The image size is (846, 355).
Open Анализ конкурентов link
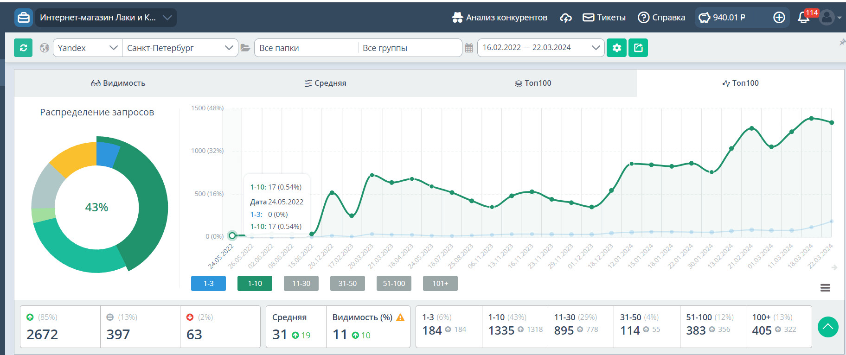[x=500, y=18]
